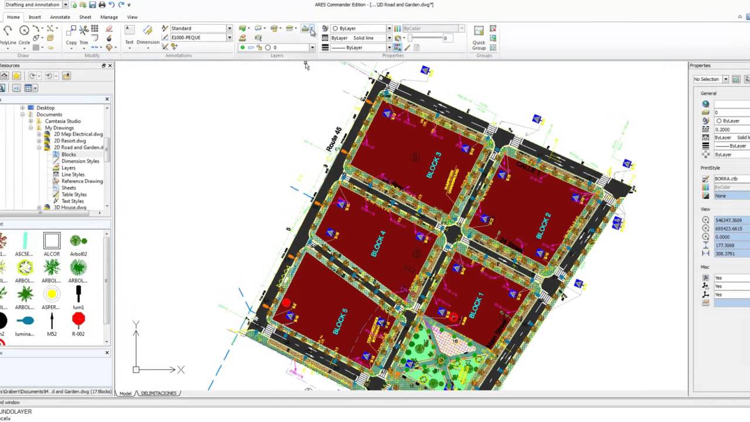The height and width of the screenshot is (422, 750).
Task: Collapse the My Drawings folder
Action: 31,128
